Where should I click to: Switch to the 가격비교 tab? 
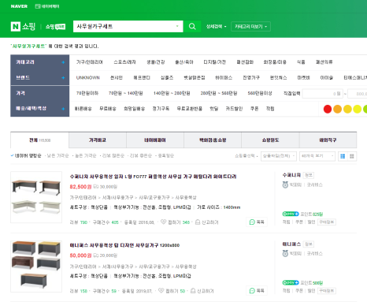coord(98,140)
